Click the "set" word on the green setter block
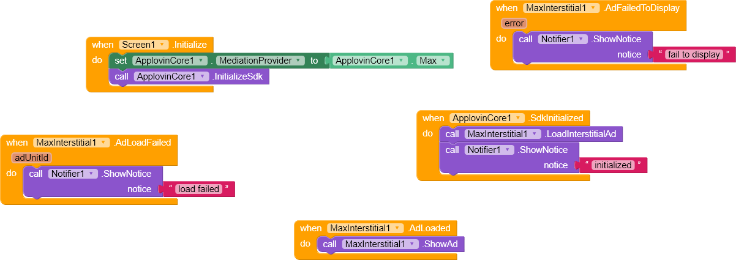 tap(121, 61)
